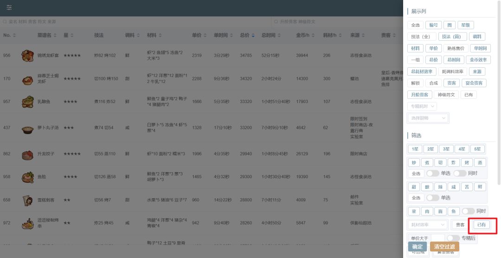
Task: Select 辣 flavor filter
Action: 440,187
